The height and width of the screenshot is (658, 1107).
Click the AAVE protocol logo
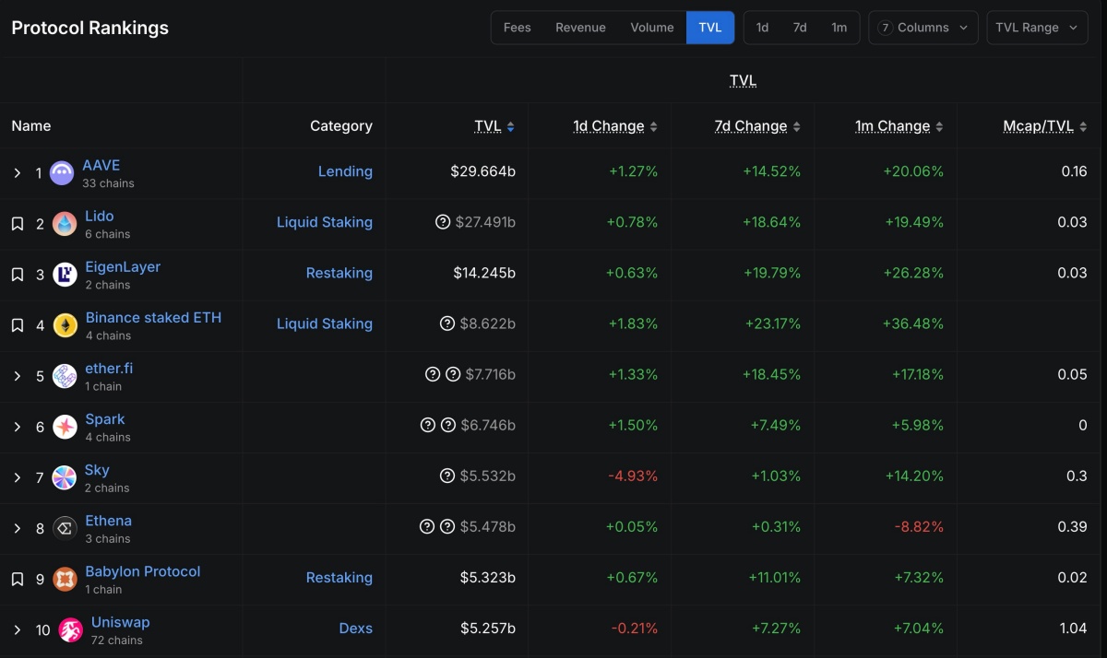pyautogui.click(x=62, y=172)
